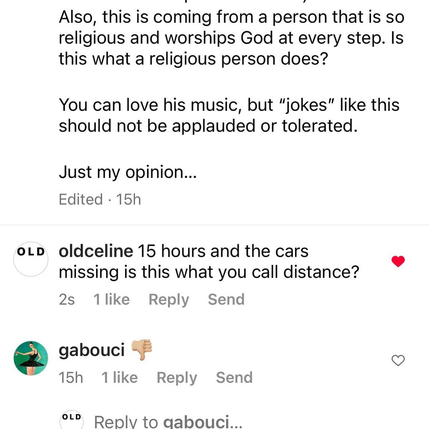The image size is (429, 429).
Task: Reply to oldceline's comment
Action: [168, 300]
